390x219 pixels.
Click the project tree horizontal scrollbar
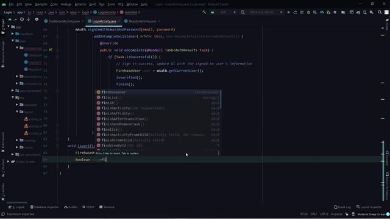tap(16, 203)
